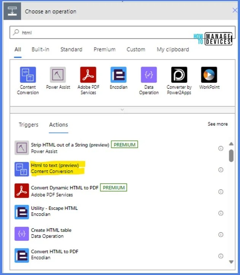Viewport: 240px width, 275px height.
Task: Click icon beside Create HTML table
Action: (x=22, y=233)
